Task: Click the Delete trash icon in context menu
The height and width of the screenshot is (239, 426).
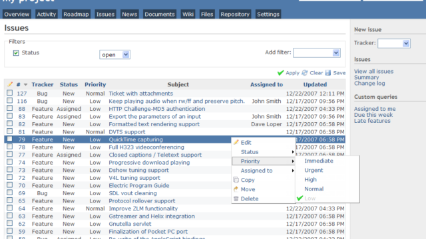Action: pyautogui.click(x=236, y=199)
